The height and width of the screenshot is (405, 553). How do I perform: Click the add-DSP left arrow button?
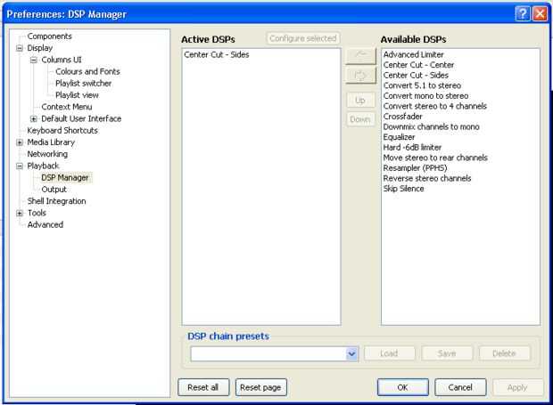(x=360, y=55)
